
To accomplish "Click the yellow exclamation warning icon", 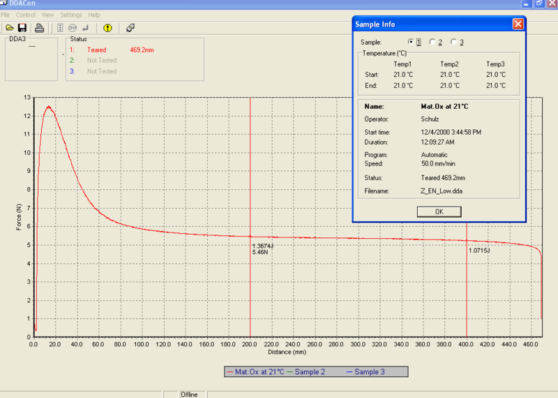I will click(x=107, y=28).
